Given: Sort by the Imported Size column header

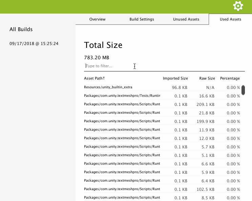Looking at the screenshot, I should point(175,78).
